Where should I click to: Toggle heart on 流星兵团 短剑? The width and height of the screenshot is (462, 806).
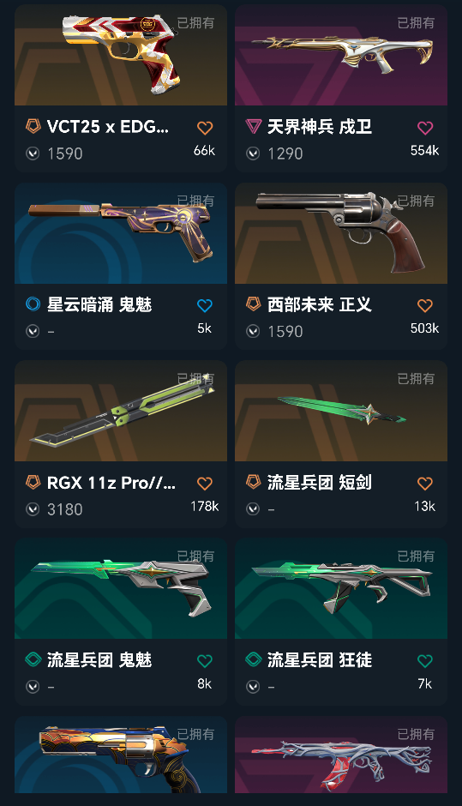coord(425,484)
